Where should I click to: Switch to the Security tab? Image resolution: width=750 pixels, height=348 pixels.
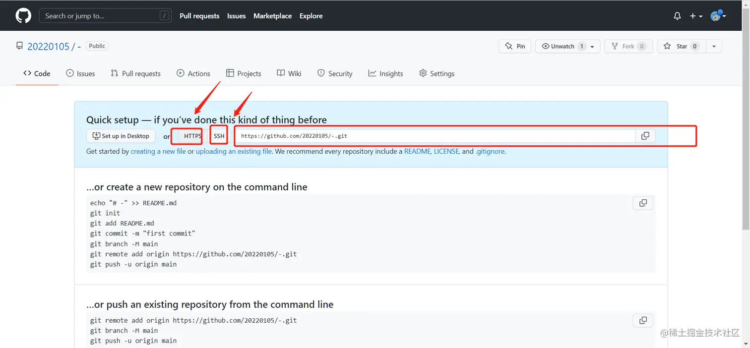point(335,73)
